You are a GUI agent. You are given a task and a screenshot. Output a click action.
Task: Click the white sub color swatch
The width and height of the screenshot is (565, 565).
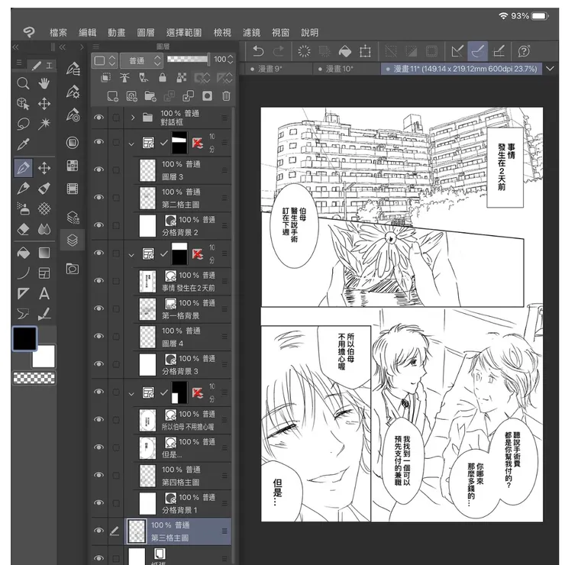click(44, 356)
